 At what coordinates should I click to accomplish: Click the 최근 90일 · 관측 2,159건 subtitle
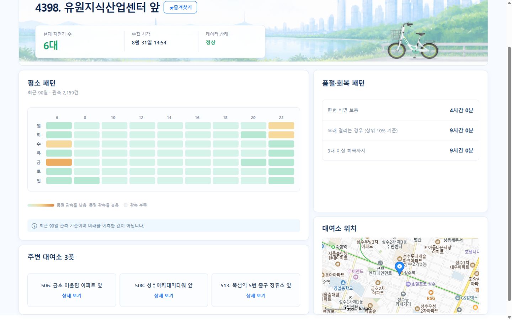[53, 93]
